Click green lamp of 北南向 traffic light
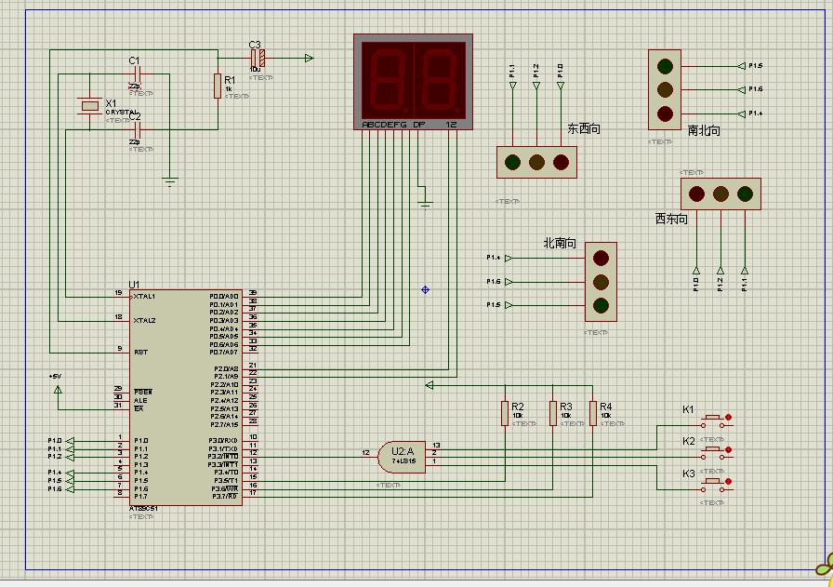833x587 pixels. click(601, 306)
